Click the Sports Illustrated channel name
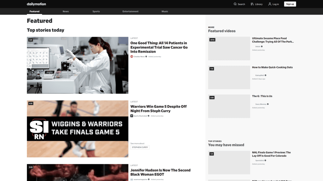Image resolution: width=323 pixels, height=181 pixels. coord(140,116)
